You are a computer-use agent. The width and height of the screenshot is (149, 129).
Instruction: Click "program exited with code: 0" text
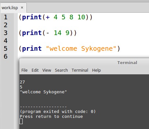click(58, 112)
